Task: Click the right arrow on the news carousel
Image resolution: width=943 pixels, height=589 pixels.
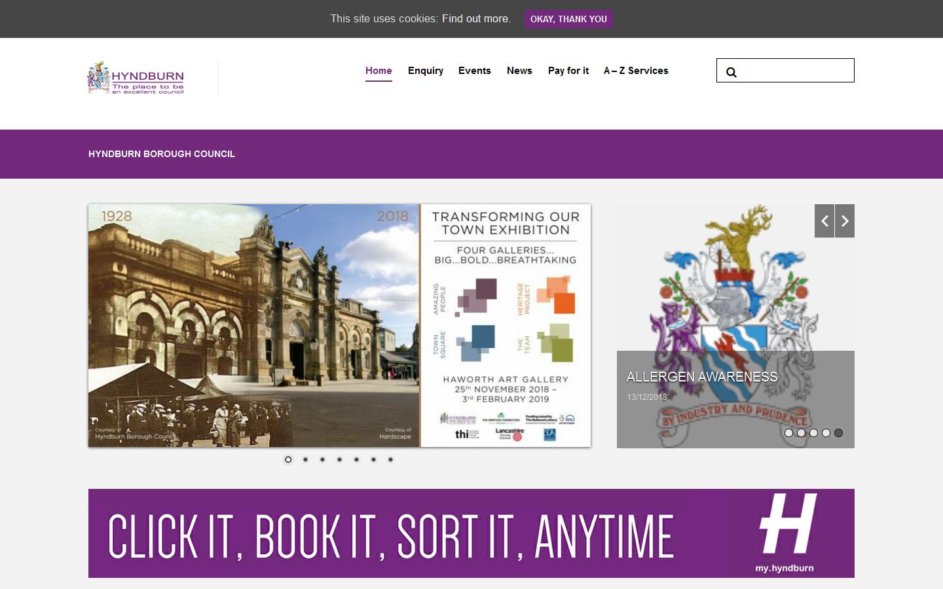Action: click(845, 221)
